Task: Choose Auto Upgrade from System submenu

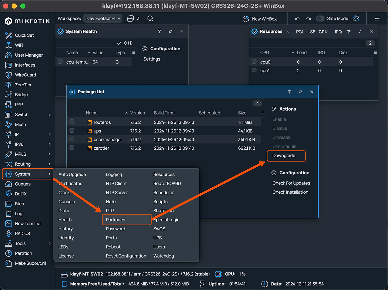Action: [72, 175]
